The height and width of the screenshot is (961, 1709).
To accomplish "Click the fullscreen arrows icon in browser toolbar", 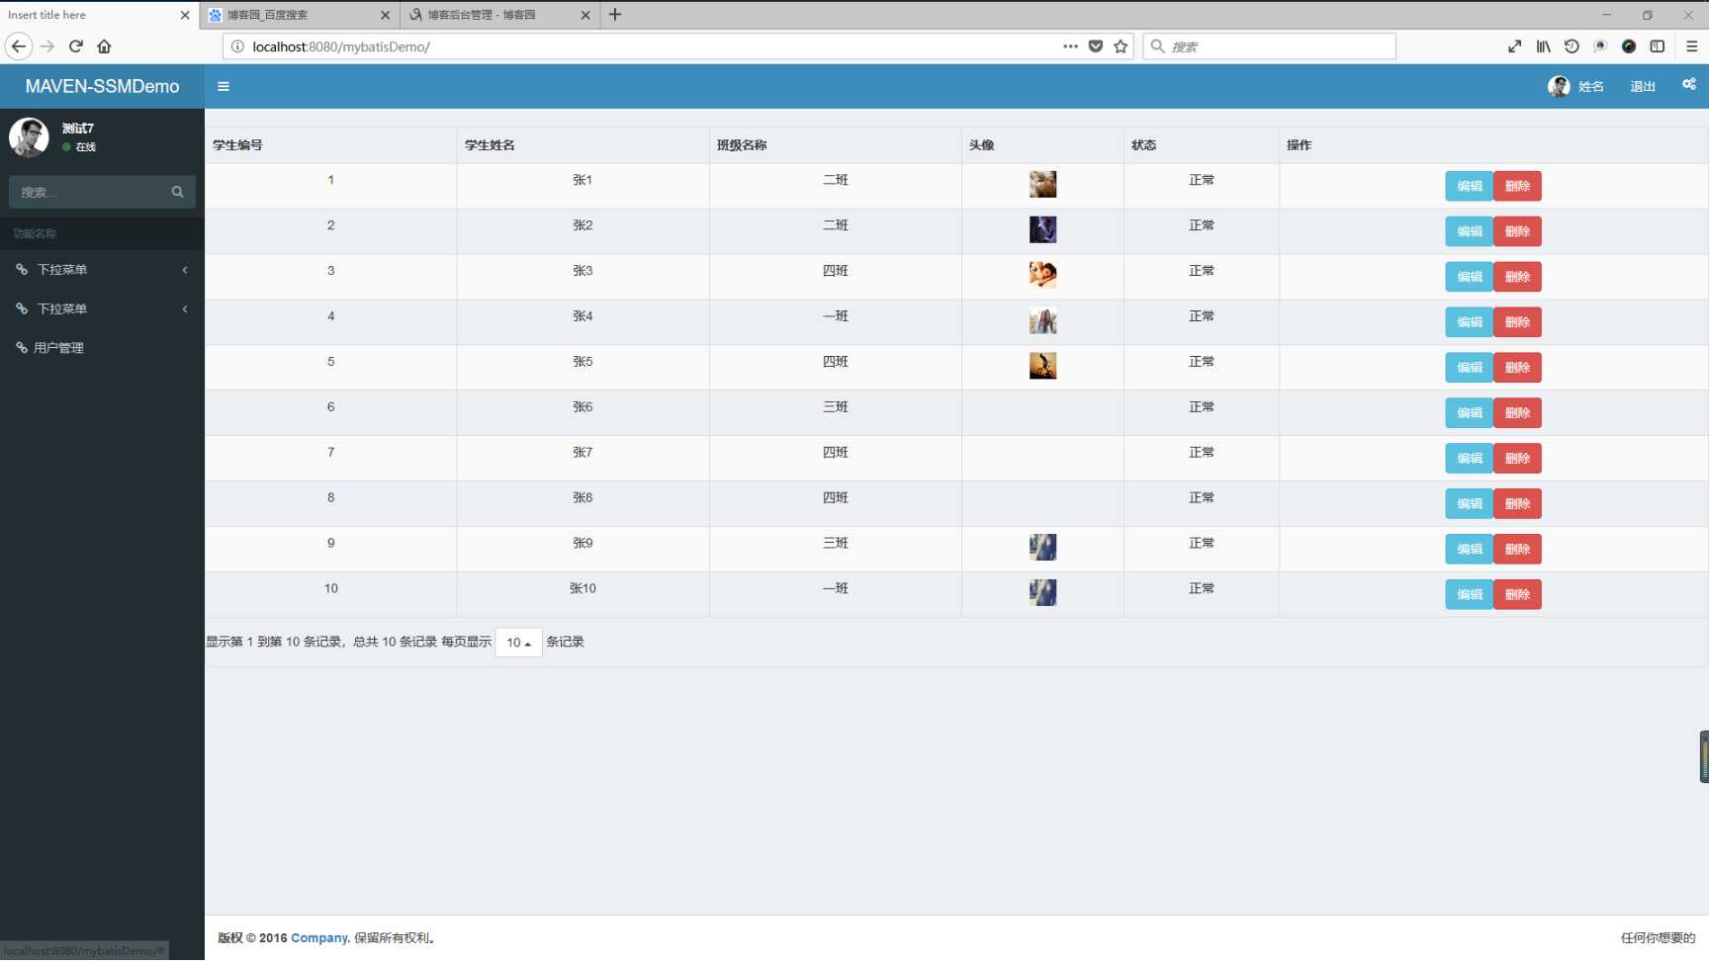I will (1514, 46).
